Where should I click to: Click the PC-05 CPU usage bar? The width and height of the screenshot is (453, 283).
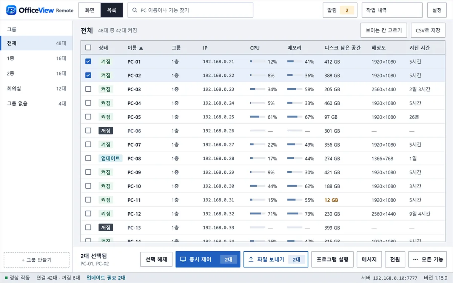click(257, 117)
